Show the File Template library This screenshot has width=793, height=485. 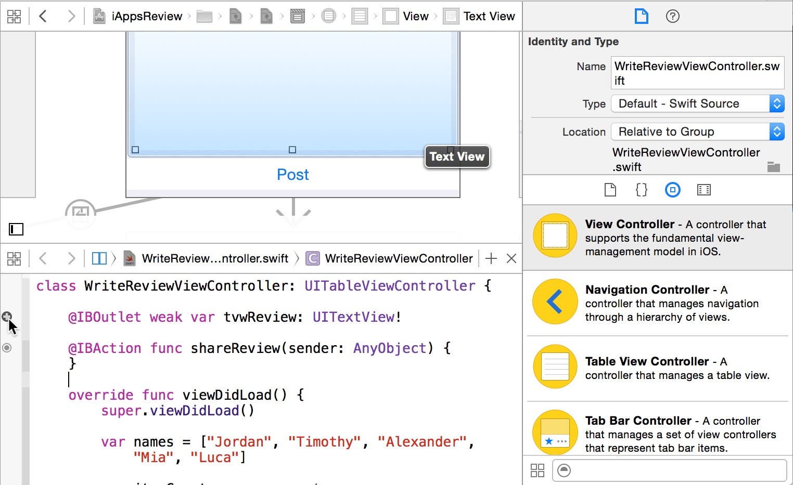[610, 190]
